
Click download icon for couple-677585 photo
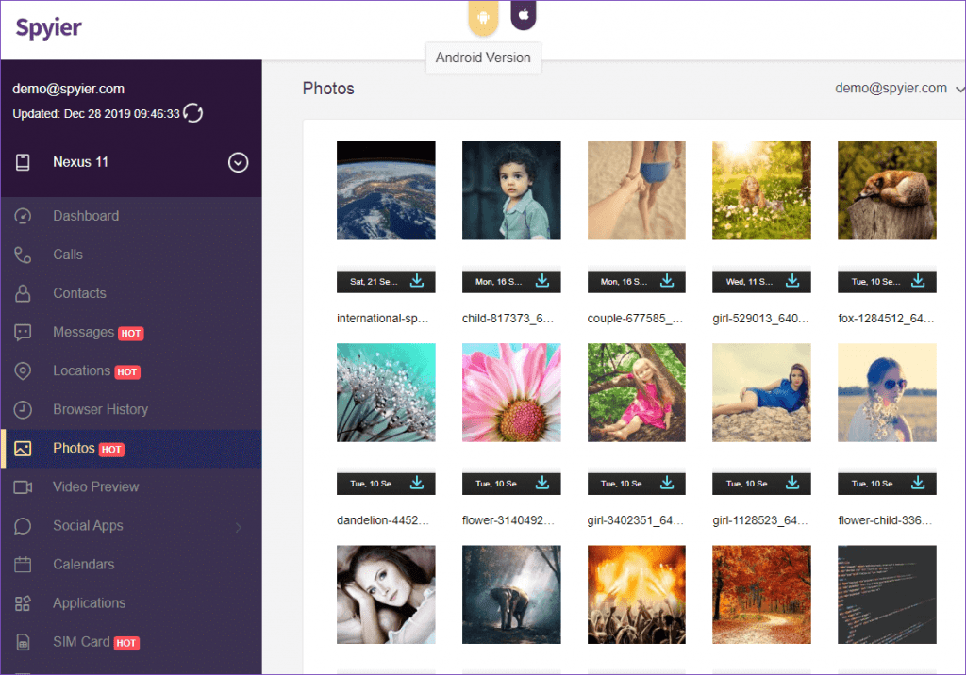[667, 281]
